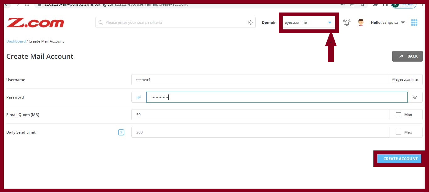Click the password generator key icon
Viewport: 429px width, 193px height.
[x=138, y=97]
